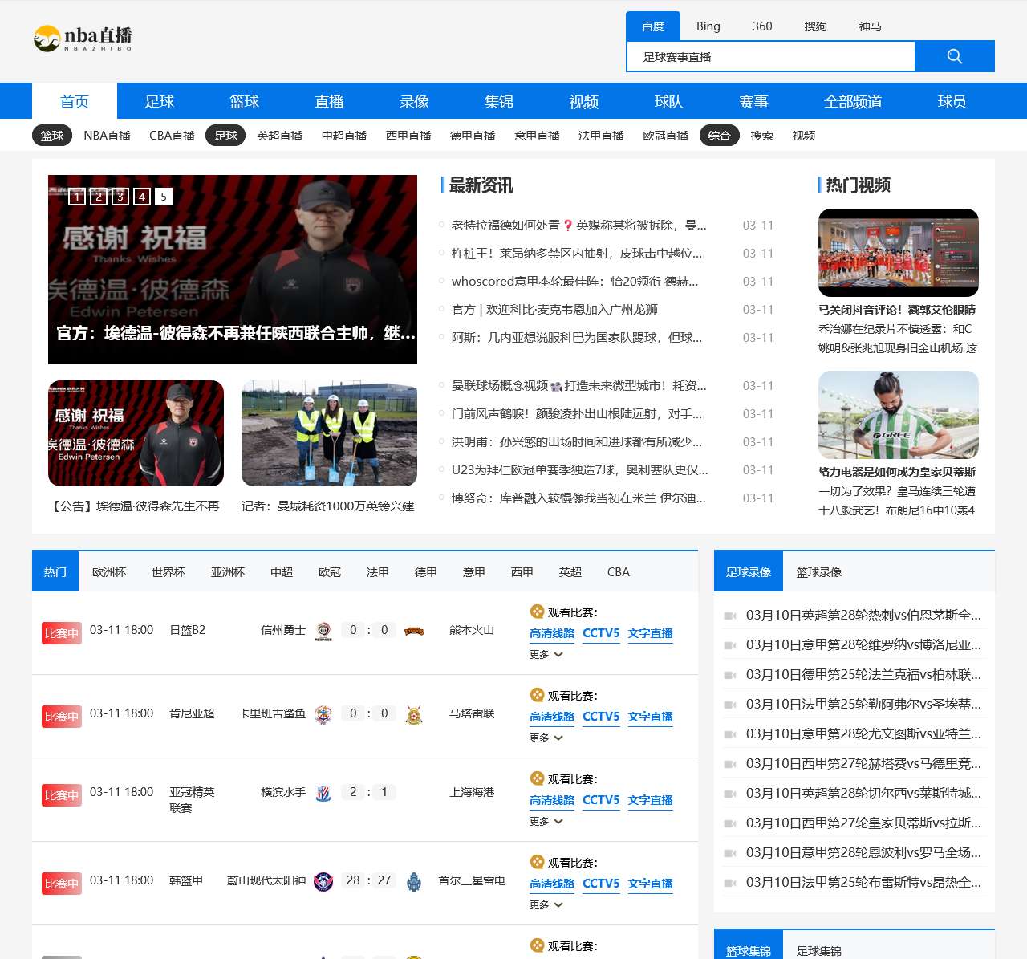Click the 熊本火山 team logo
The height and width of the screenshot is (959, 1027).
414,631
